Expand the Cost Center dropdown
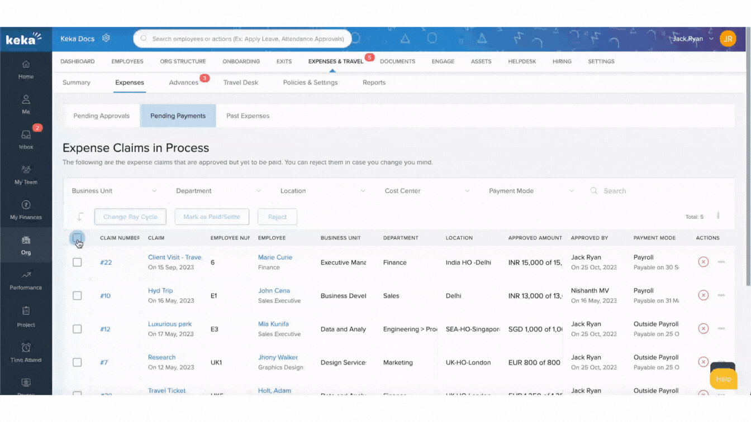This screenshot has height=422, width=751. click(x=427, y=191)
